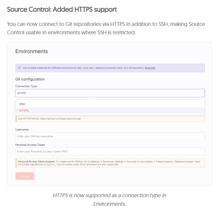Open the More info link about Git deployments

(150, 68)
